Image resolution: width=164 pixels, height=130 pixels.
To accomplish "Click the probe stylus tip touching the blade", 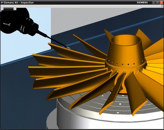I will click(69, 48).
